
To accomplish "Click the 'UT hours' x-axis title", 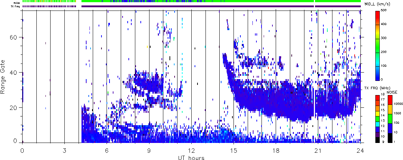I will pos(191,157).
